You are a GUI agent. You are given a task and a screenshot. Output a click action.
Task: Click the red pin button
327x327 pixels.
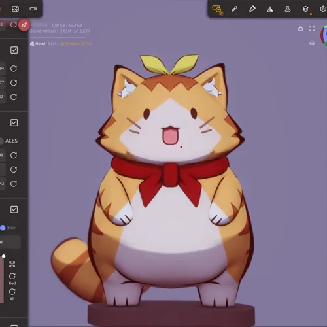pos(24,25)
